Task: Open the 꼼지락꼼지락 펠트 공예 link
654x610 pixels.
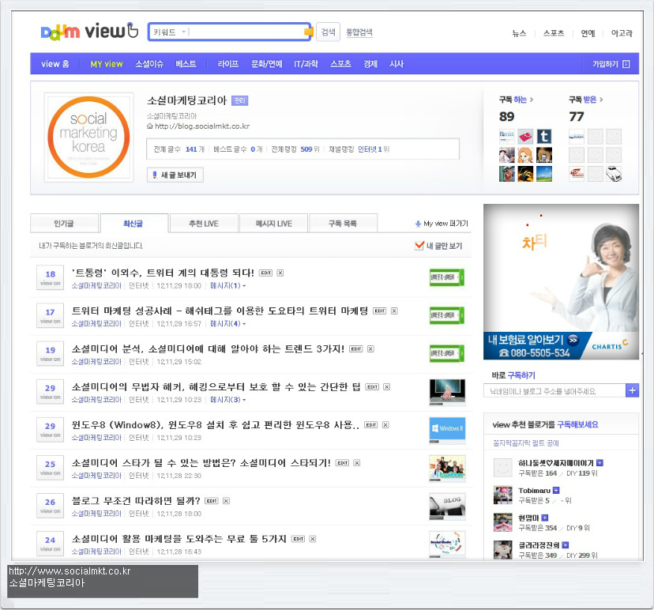Action: click(x=525, y=443)
